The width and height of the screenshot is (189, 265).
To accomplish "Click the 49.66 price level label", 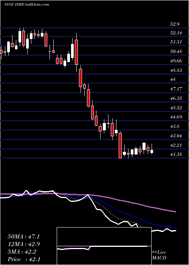I will pyautogui.click(x=176, y=61).
